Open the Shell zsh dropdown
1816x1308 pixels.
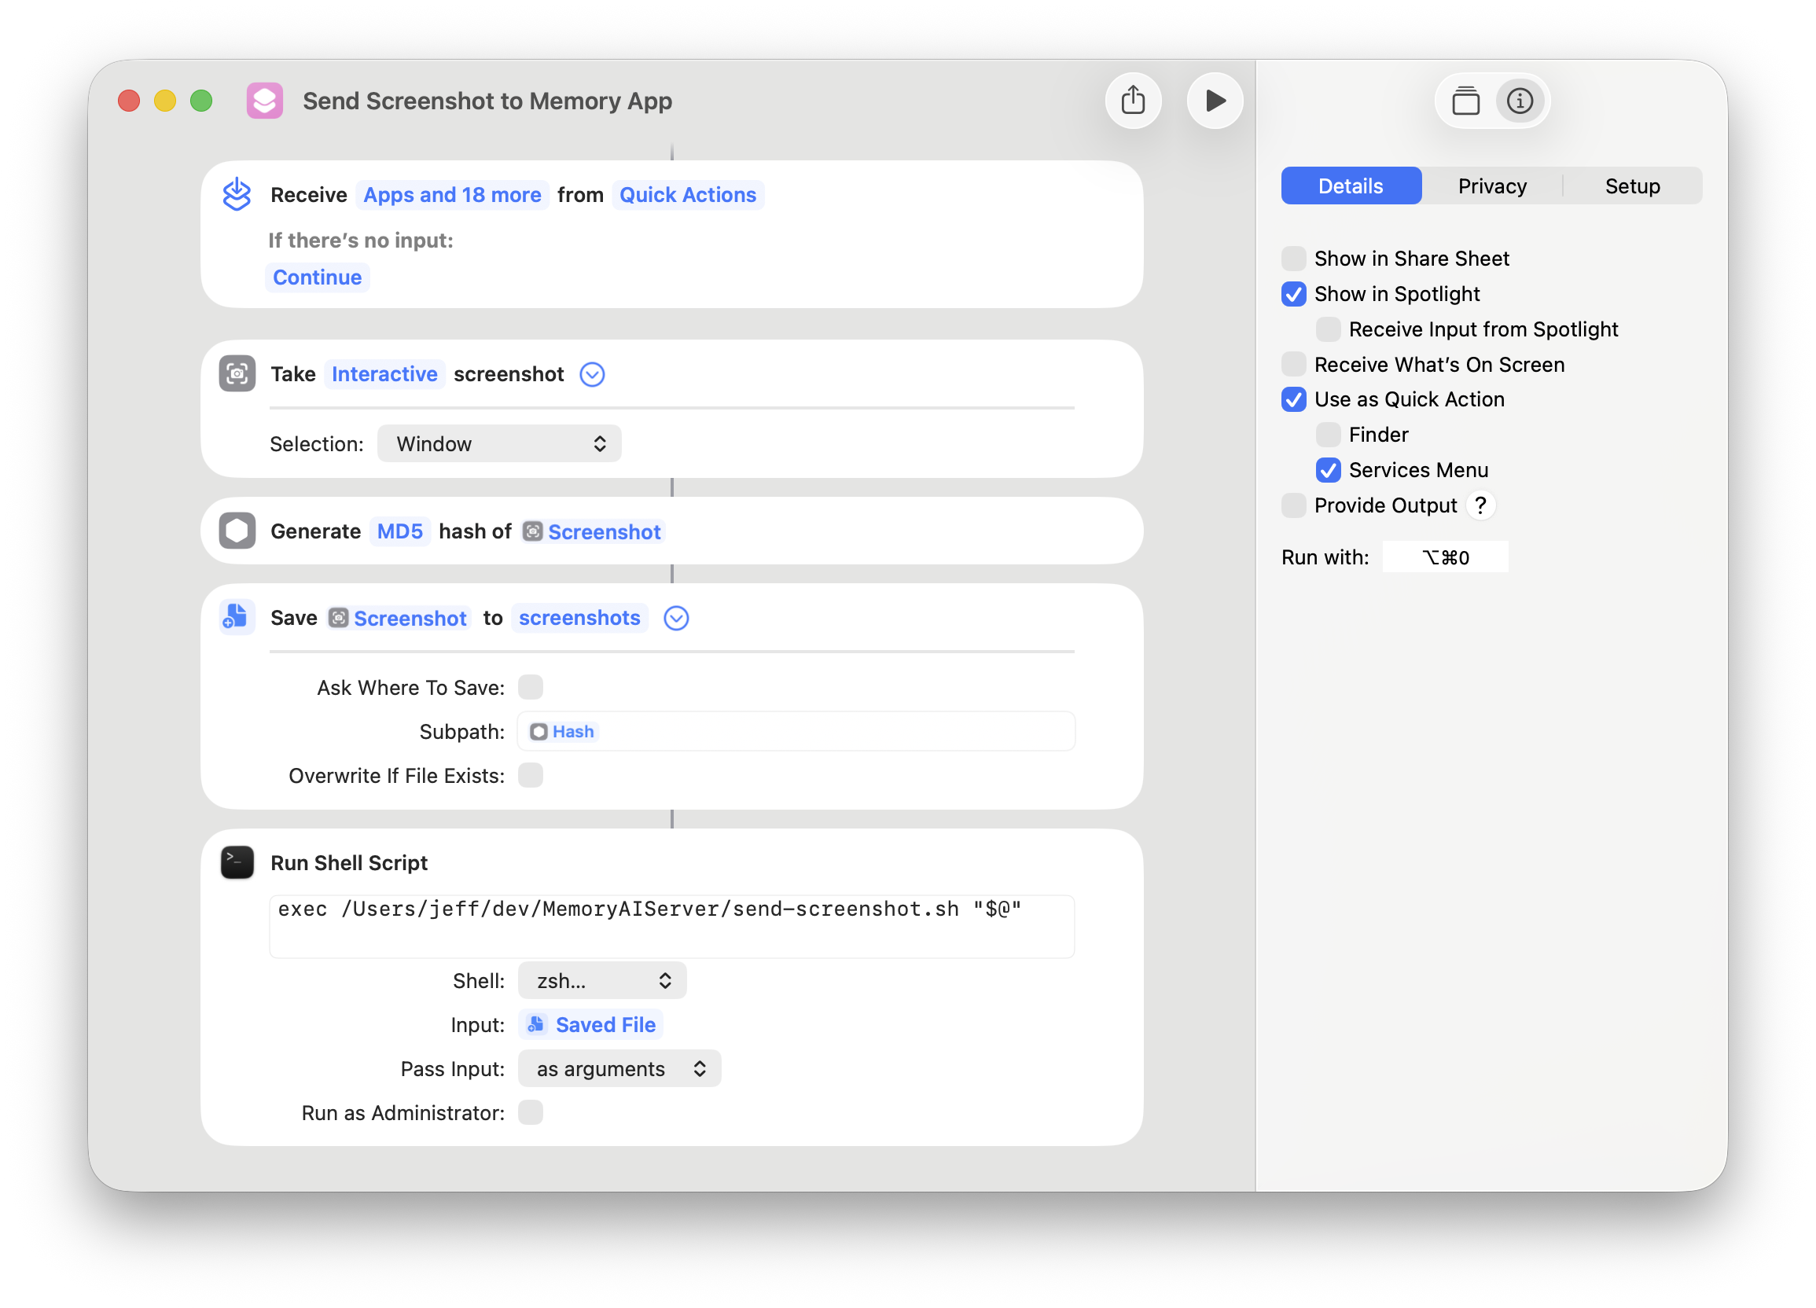[x=602, y=980]
